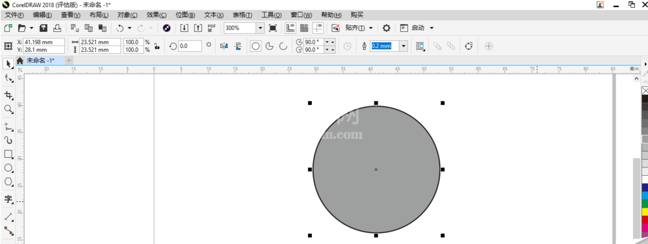Screen dimensions: 648x244
Task: Click the full-screen preview icon
Action: [x=273, y=28]
